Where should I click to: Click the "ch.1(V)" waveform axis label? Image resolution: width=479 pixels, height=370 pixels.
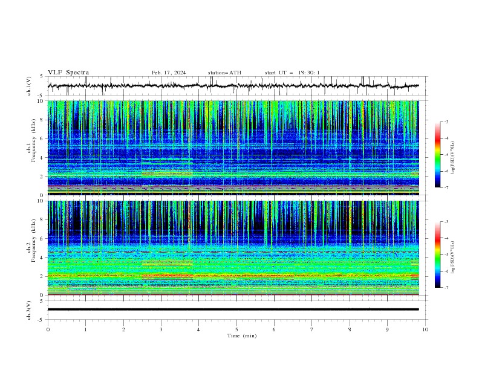pyautogui.click(x=29, y=86)
